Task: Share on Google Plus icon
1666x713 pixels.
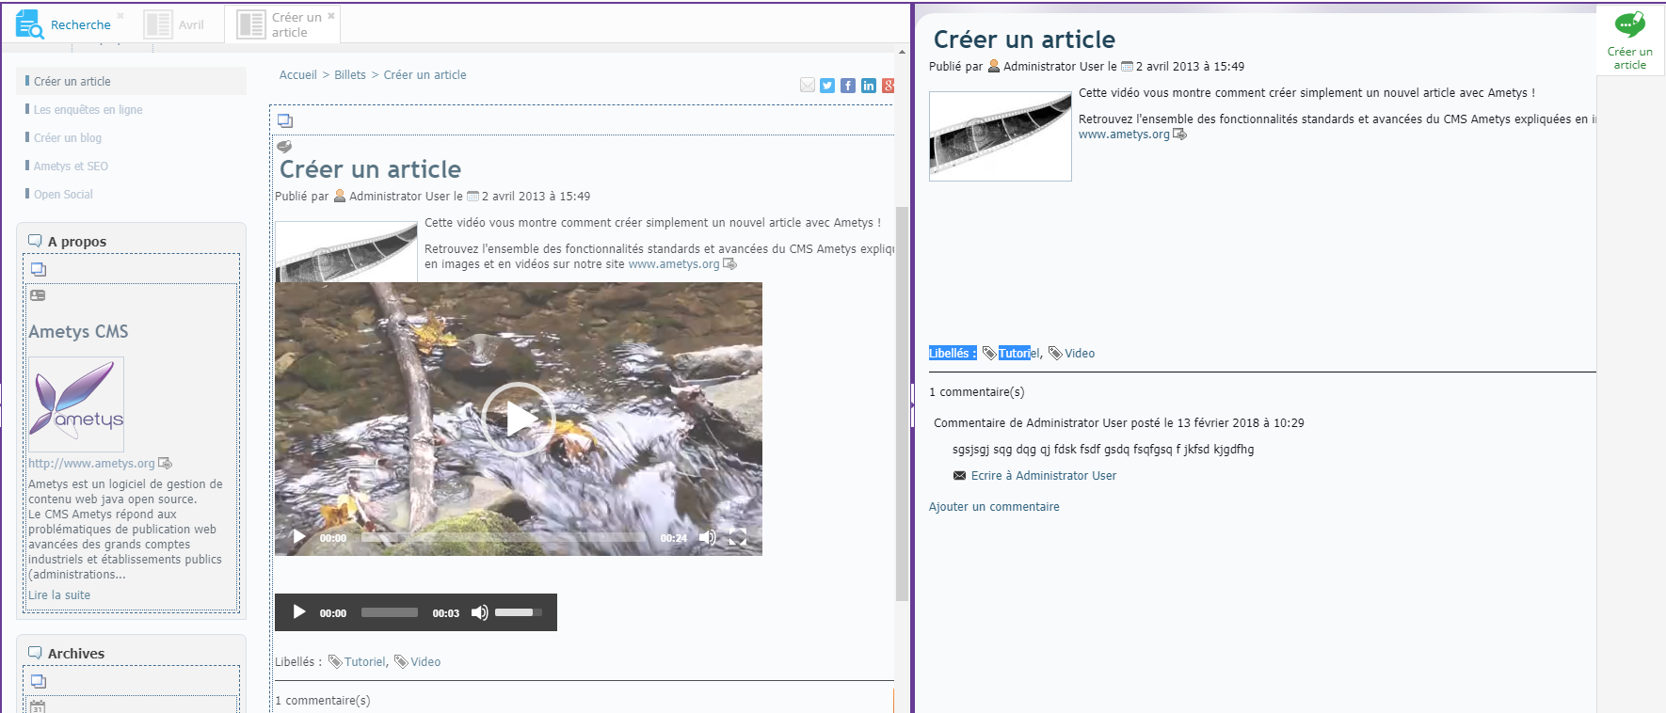Action: 888,86
